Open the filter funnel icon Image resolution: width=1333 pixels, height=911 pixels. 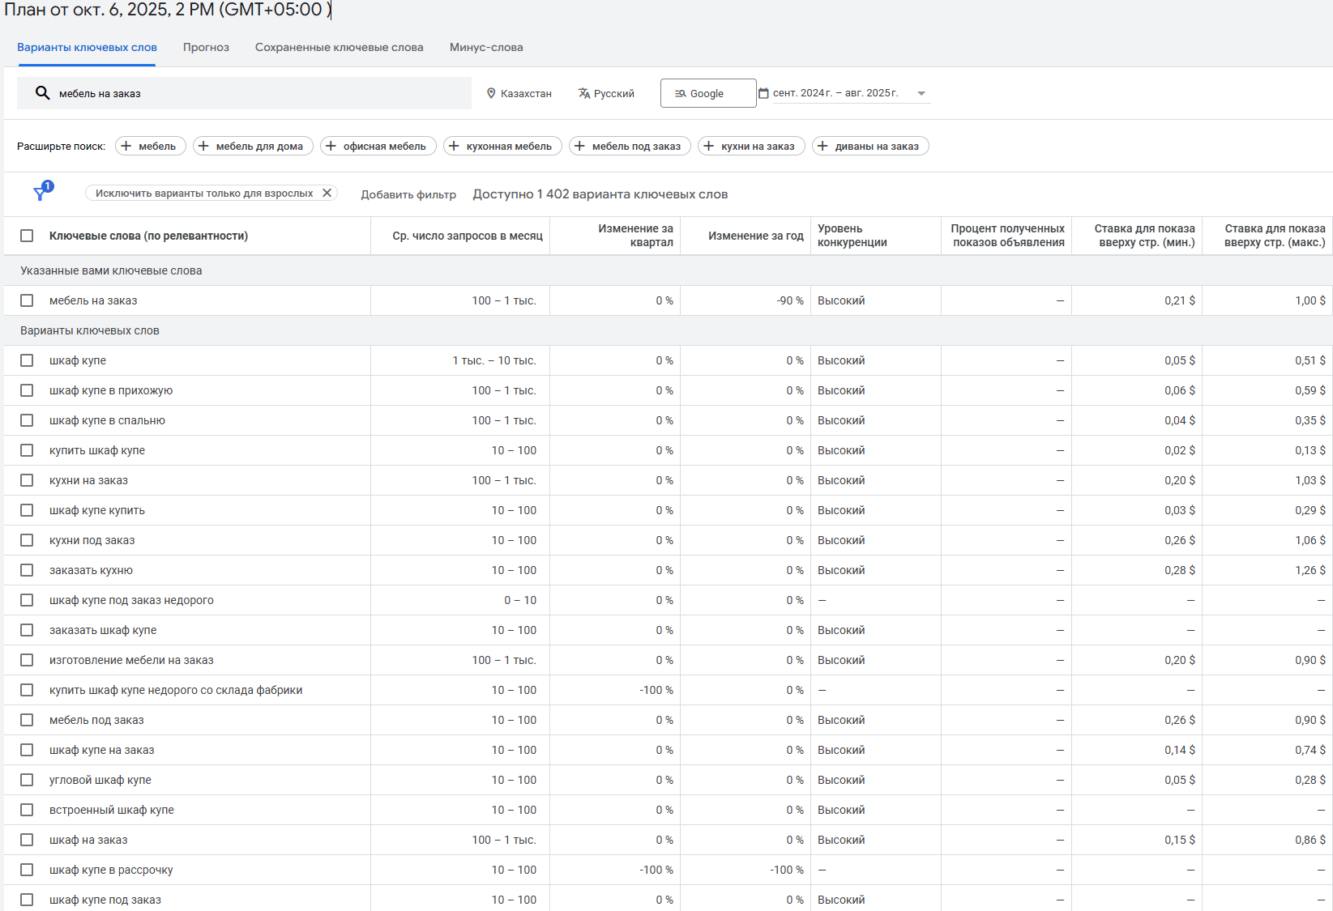41,193
